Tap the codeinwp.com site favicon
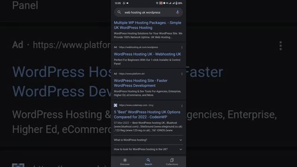The height and width of the screenshot is (167, 297). pos(116,105)
